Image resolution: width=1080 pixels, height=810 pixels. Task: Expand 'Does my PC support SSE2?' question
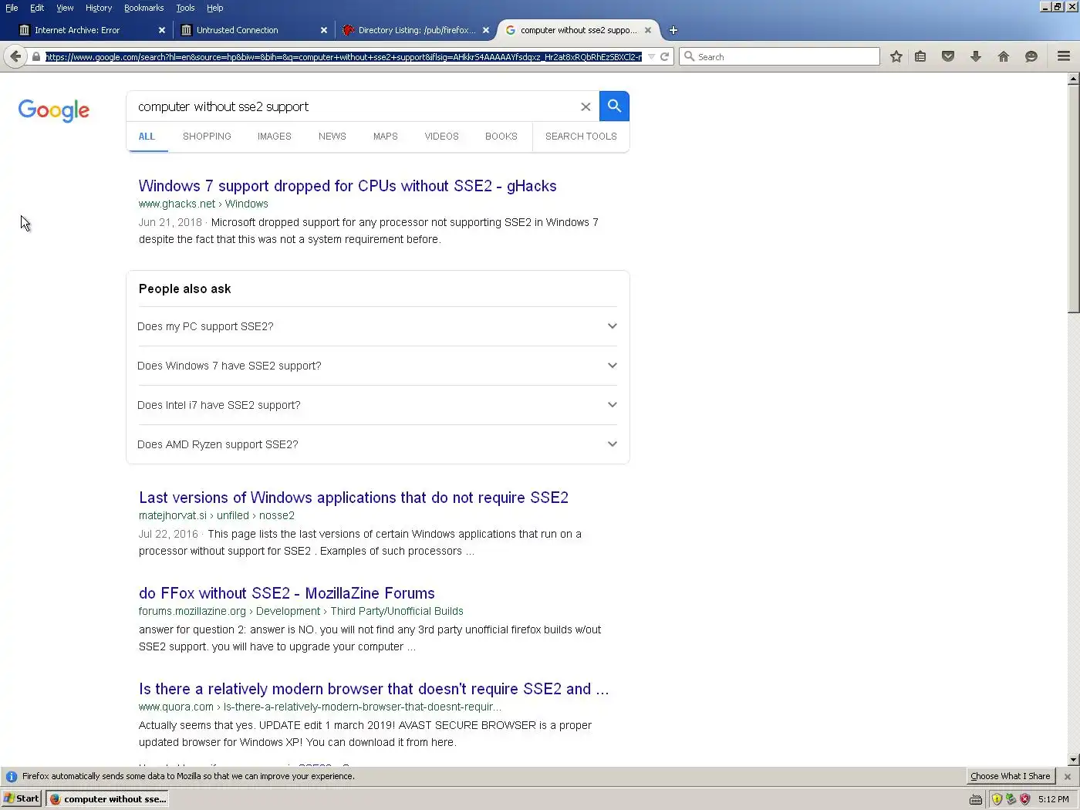click(x=377, y=326)
